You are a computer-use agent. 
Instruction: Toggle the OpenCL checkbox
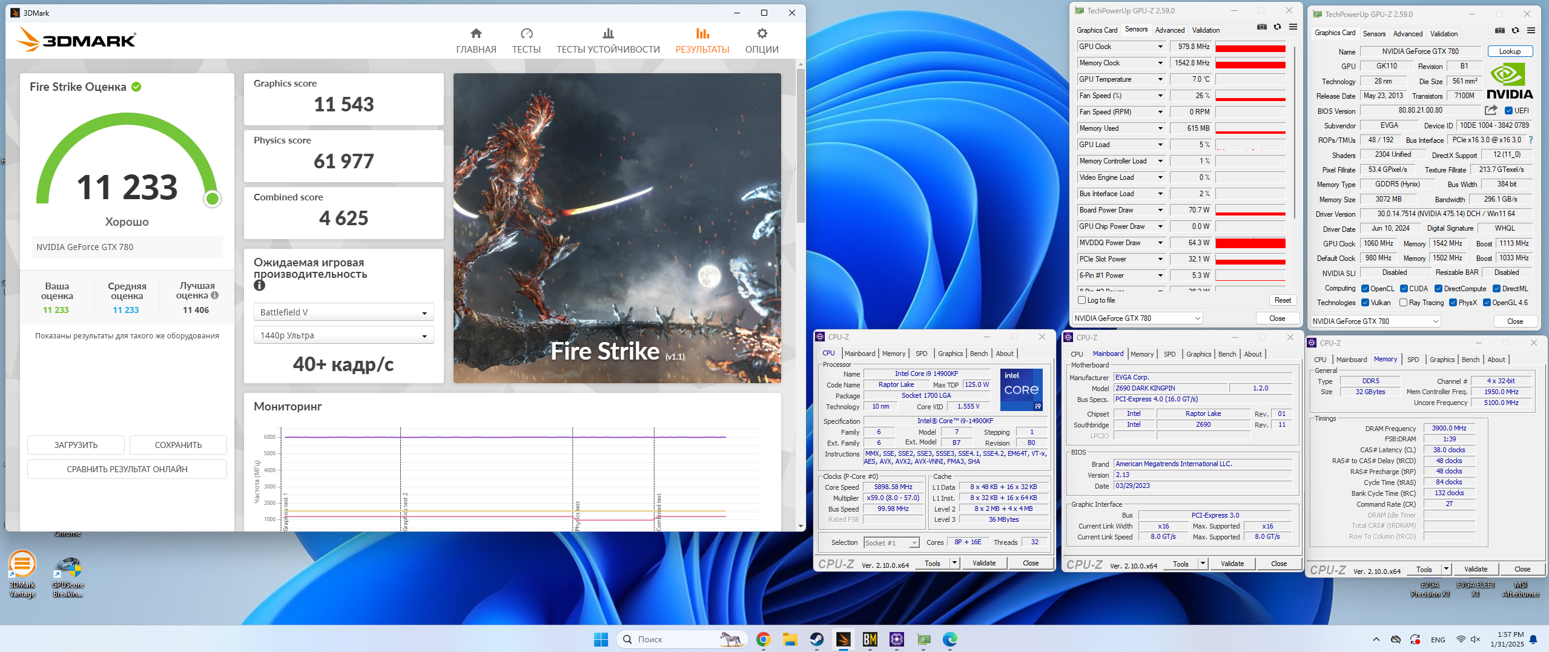click(1365, 289)
